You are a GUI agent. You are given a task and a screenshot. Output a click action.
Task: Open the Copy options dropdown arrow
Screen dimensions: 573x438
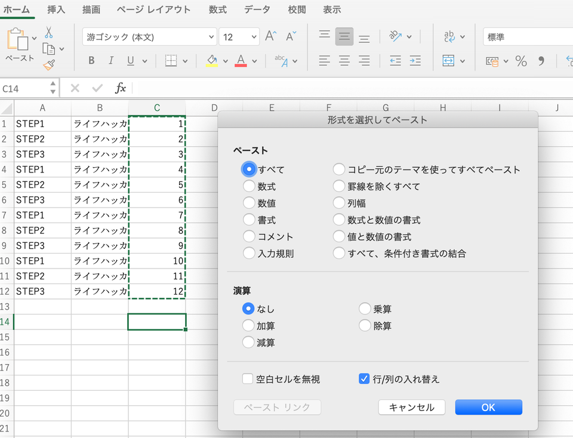(61, 49)
